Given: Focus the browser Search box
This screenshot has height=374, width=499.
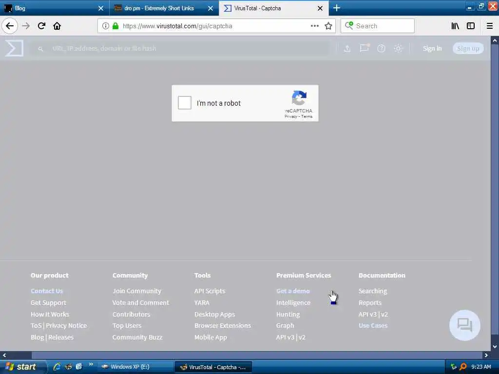Looking at the screenshot, I should pyautogui.click(x=378, y=26).
